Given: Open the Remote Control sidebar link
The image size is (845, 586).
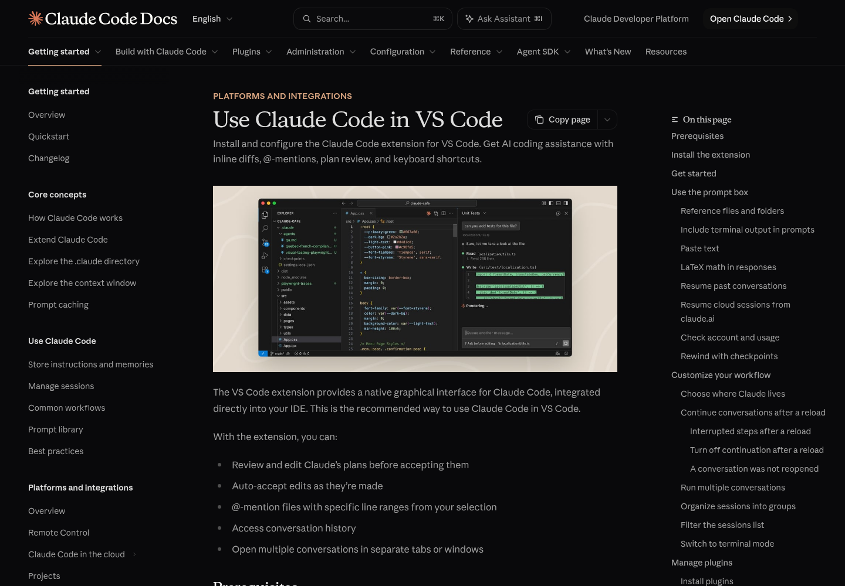Looking at the screenshot, I should [x=59, y=533].
